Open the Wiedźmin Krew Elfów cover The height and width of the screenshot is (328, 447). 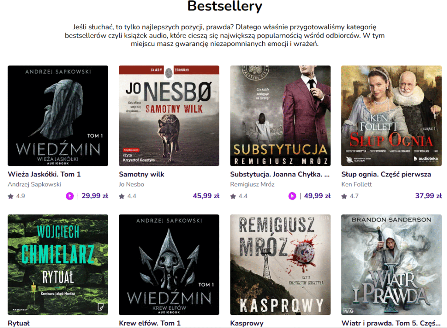coord(169,265)
